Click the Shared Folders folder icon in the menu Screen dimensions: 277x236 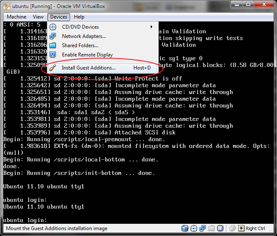click(53, 46)
